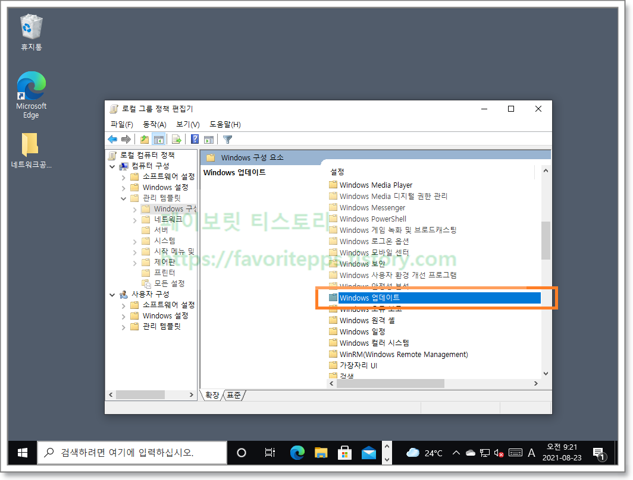Toggle the Show/Hide action pane icon
This screenshot has width=633, height=480.
pyautogui.click(x=209, y=140)
